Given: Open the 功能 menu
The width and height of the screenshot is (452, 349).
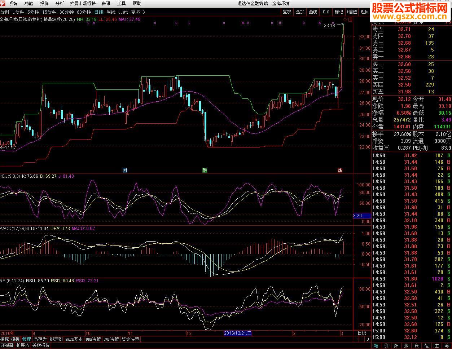Looking at the screenshot, I should point(28,3).
